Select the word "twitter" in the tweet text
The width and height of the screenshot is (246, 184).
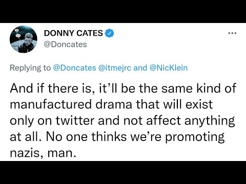[x=75, y=120]
